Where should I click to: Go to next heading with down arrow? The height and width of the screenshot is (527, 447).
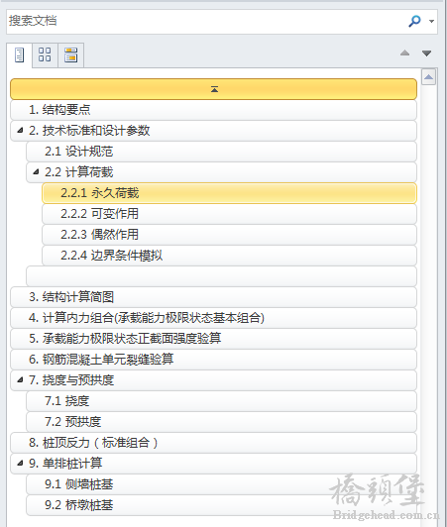(427, 53)
